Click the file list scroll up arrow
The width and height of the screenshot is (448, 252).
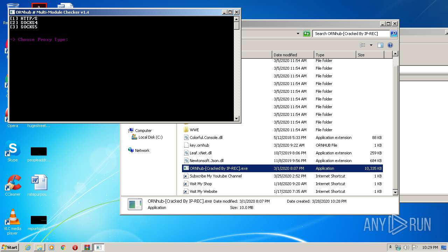tap(395, 54)
